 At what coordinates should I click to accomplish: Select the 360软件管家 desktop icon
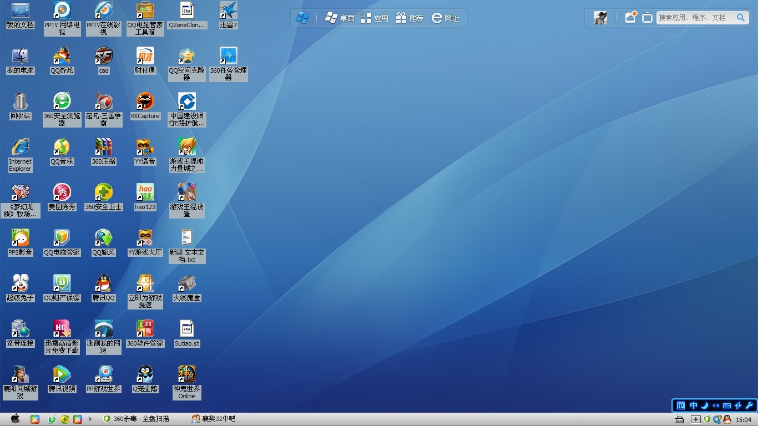tap(145, 334)
